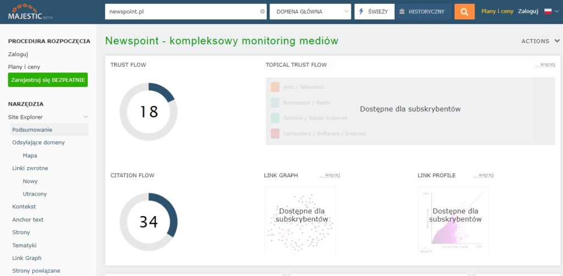Click Zaloguj in the top header
Screen dimensions: 563x276
click(528, 12)
